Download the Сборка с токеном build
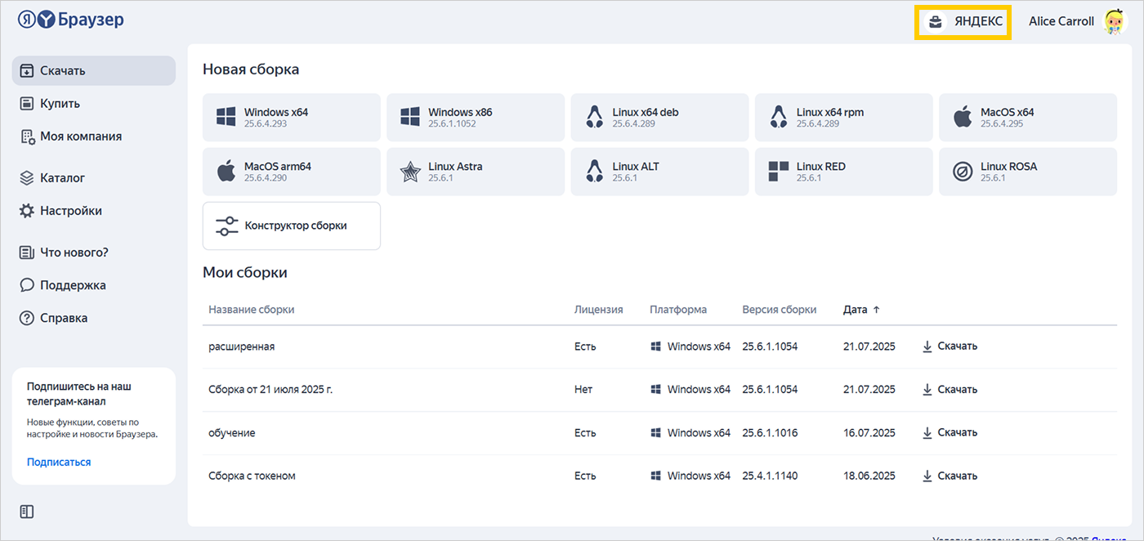Screen dimensions: 1144x541 (950, 476)
